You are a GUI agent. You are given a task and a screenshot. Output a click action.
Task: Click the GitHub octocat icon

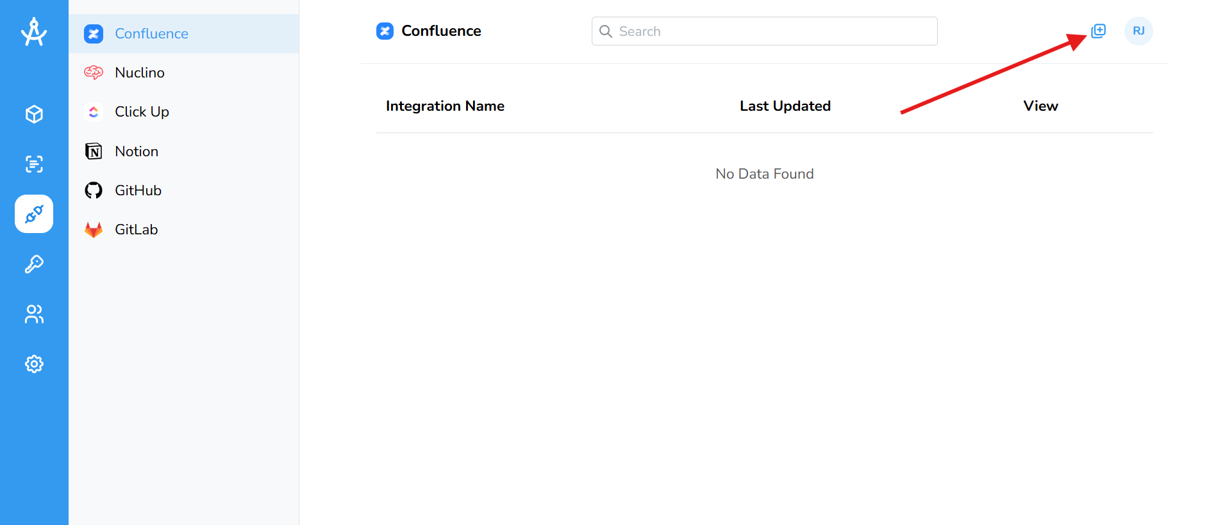point(94,190)
